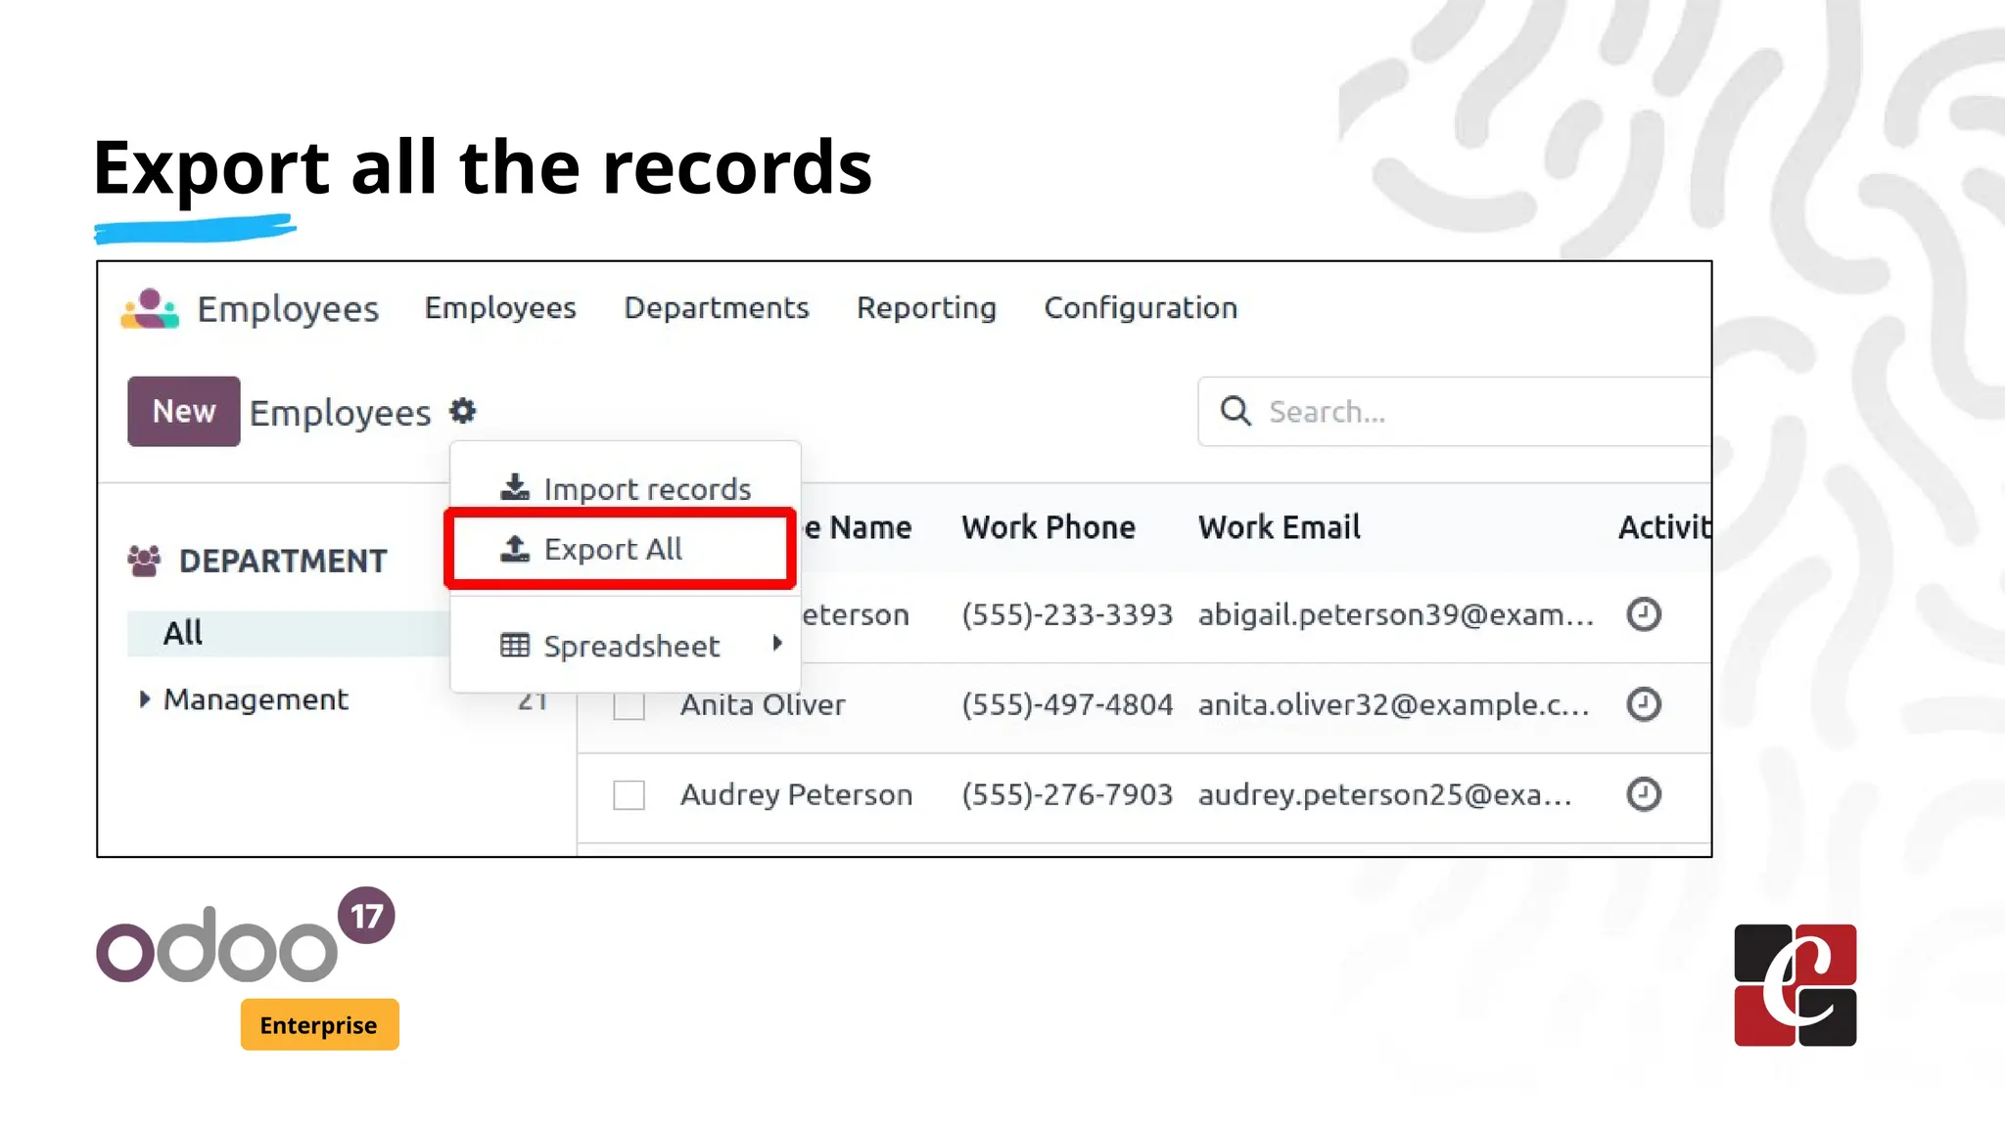Expand the Management department tree node
Viewport: 2005px width, 1127px height.
[x=145, y=699]
